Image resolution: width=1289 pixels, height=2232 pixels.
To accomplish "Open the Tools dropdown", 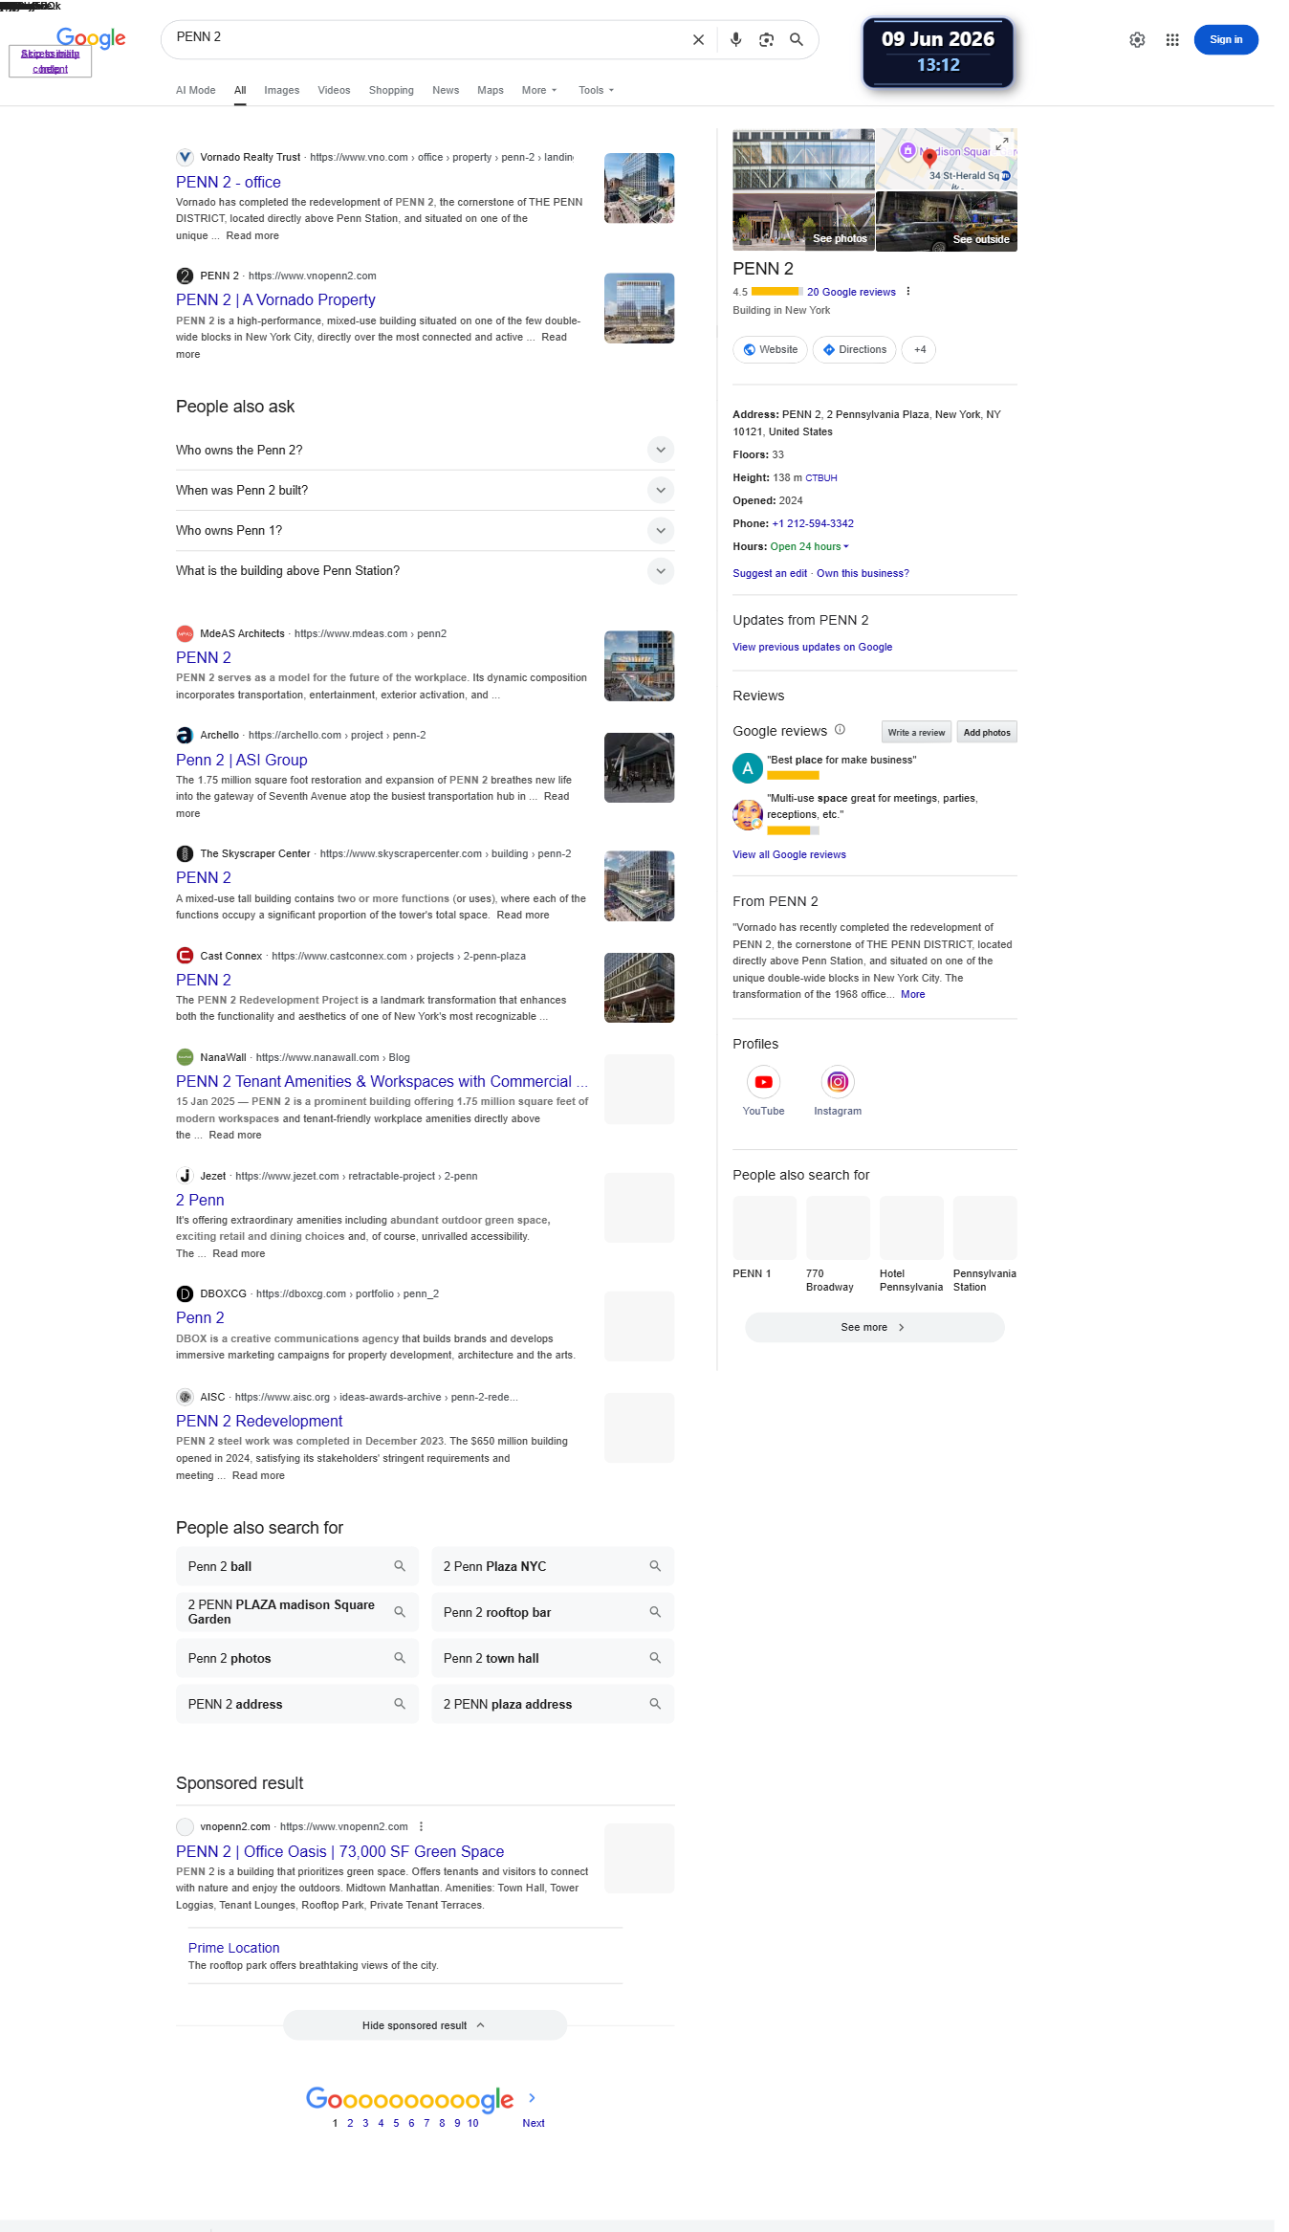I will pyautogui.click(x=596, y=90).
